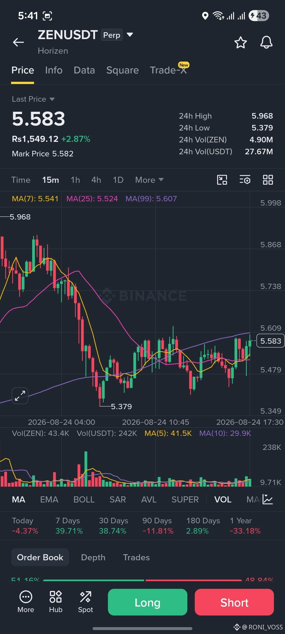Select the Trades tab
Screen dimensions: 285x634
136,557
